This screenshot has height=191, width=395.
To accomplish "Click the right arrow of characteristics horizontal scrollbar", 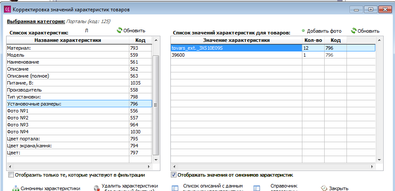I will [x=149, y=167].
